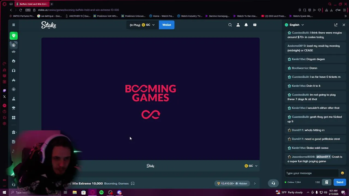
Task: Expand the game details chevron arrow
Action: [255, 183]
